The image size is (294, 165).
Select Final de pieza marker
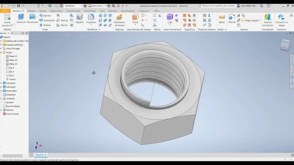(11, 114)
